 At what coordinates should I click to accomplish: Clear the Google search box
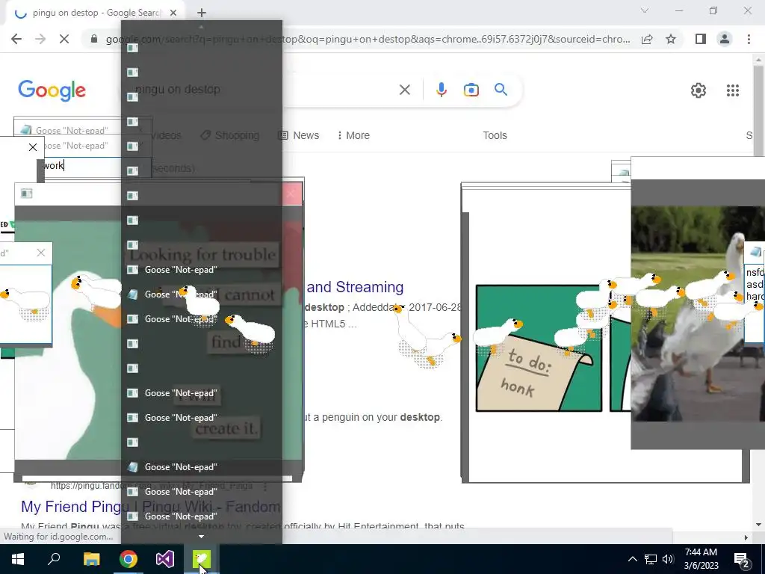[x=404, y=90]
